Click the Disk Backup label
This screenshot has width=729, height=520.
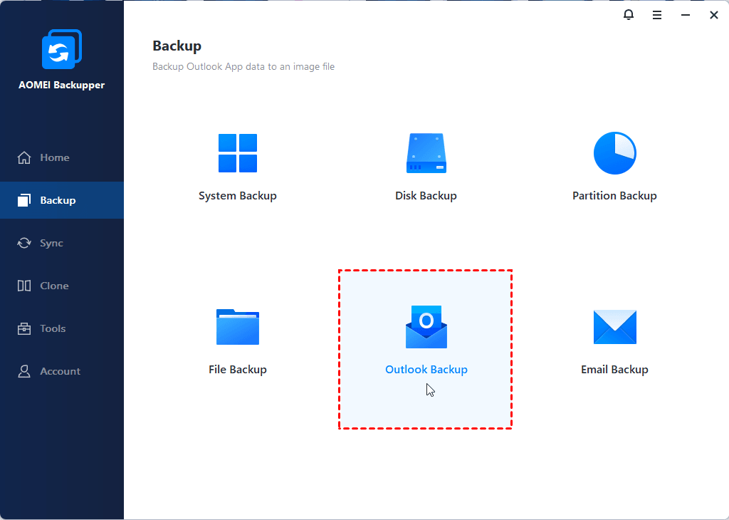coord(426,196)
